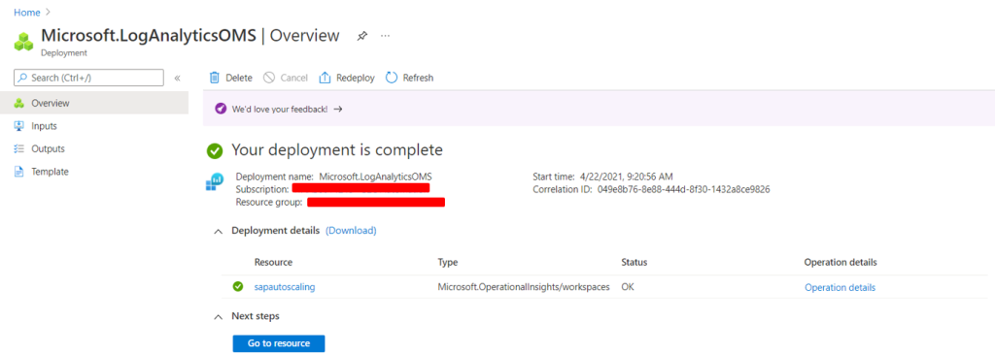This screenshot has height=353, width=995.
Task: Click the Status column header
Action: click(x=634, y=262)
